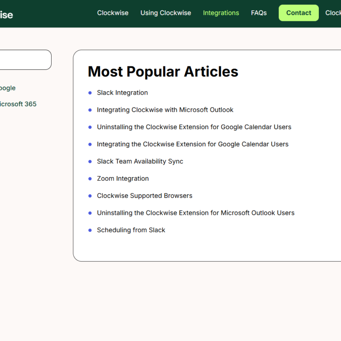Open the Scheduling from Slack article
341x341 pixels.
click(x=131, y=230)
